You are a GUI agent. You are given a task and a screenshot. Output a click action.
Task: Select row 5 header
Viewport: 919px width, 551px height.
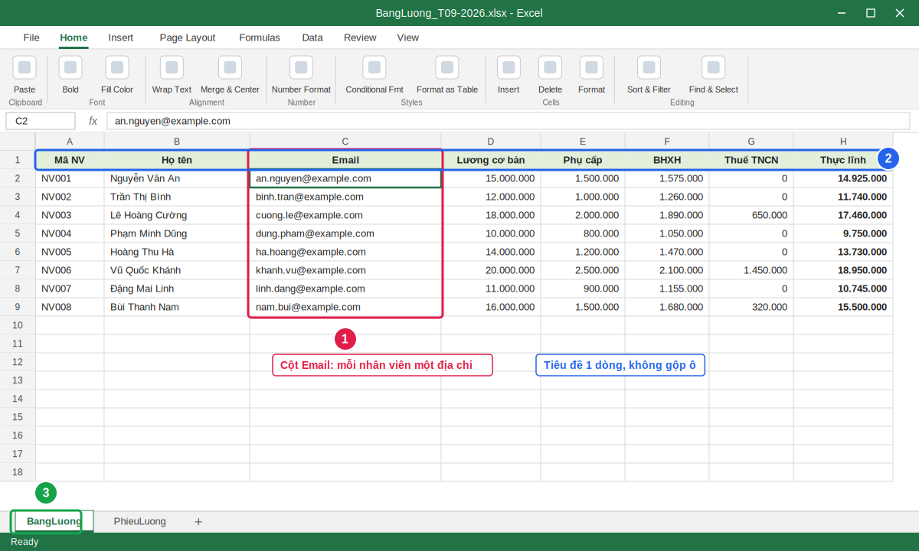[x=18, y=233]
